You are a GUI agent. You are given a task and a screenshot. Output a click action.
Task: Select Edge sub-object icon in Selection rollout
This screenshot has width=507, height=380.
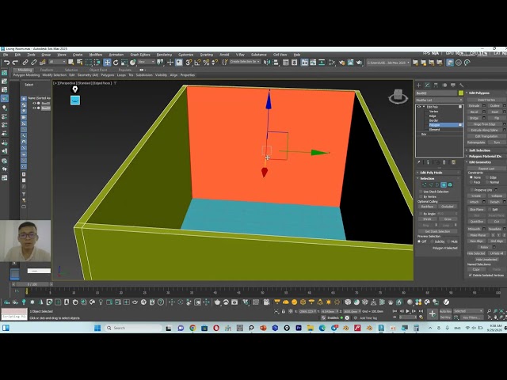(431, 184)
